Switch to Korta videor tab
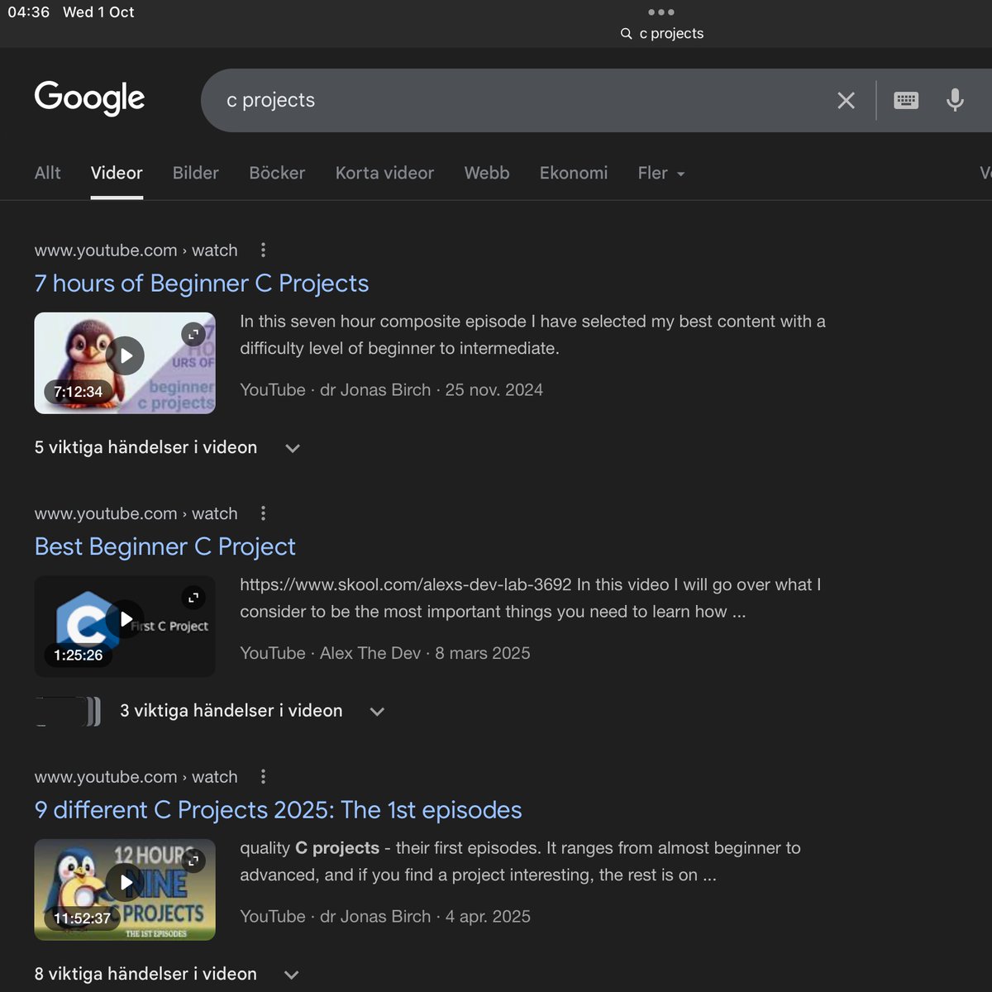Viewport: 992px width, 992px height. point(384,173)
